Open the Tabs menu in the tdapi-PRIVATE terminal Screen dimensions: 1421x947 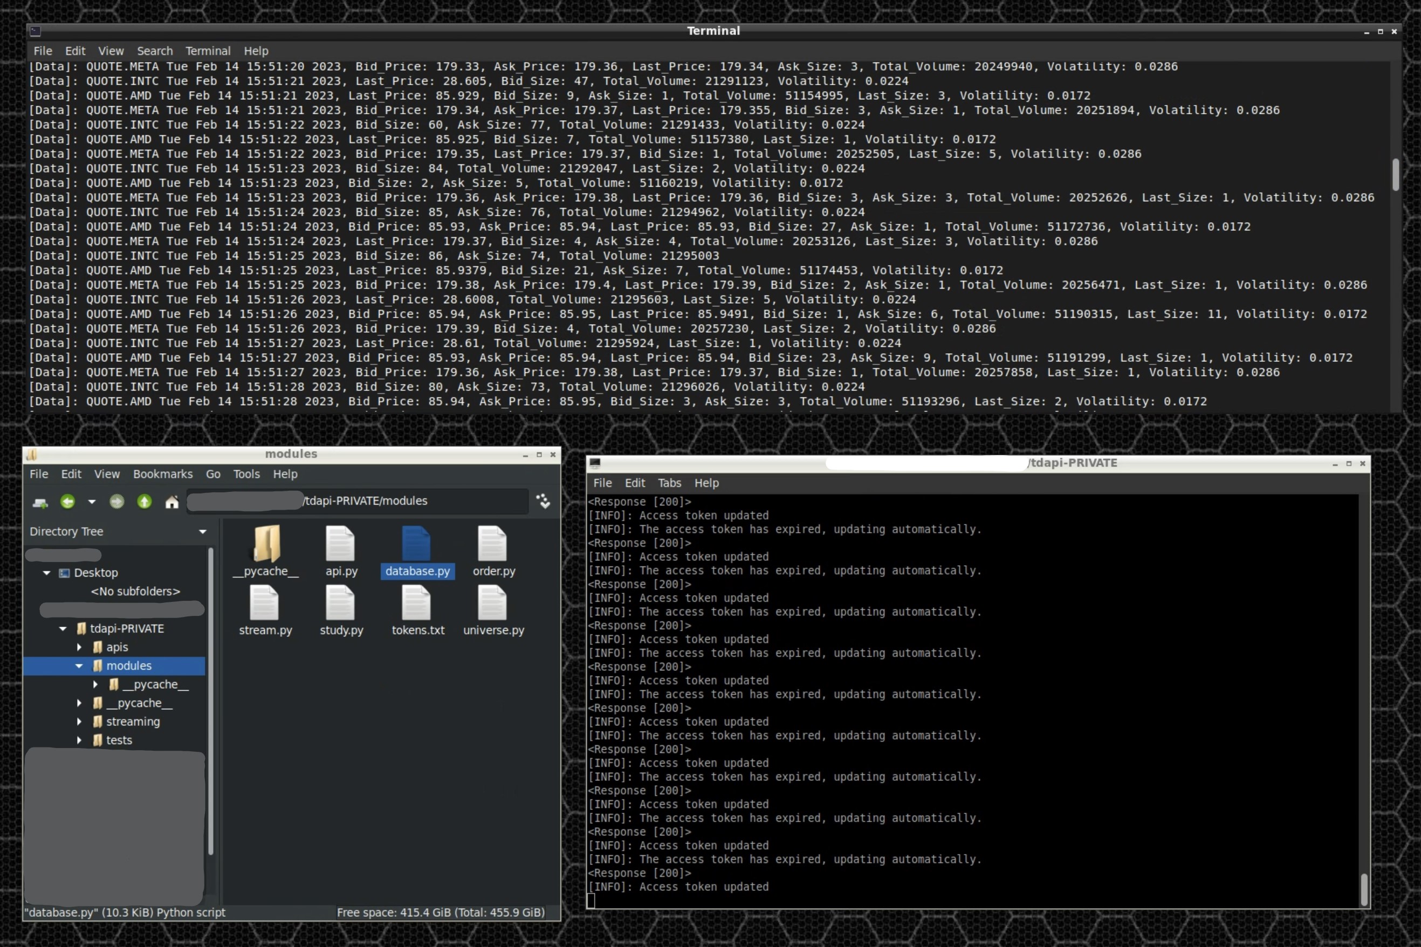coord(669,483)
